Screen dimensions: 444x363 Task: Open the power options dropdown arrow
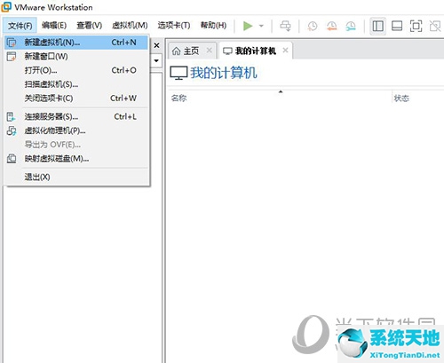[x=261, y=26]
